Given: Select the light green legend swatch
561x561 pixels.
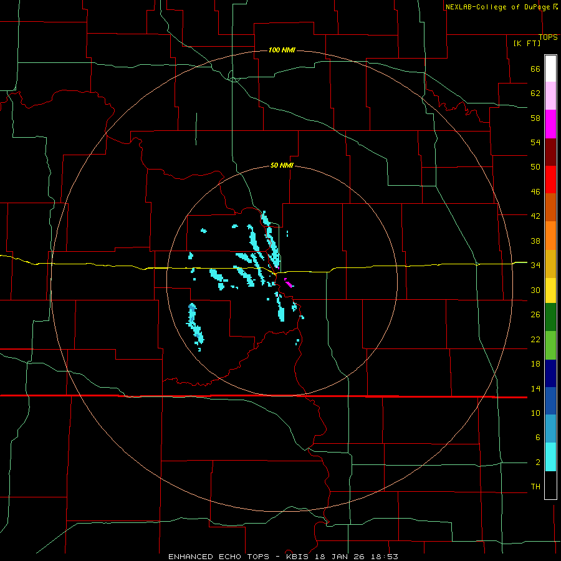Looking at the screenshot, I should click(550, 345).
